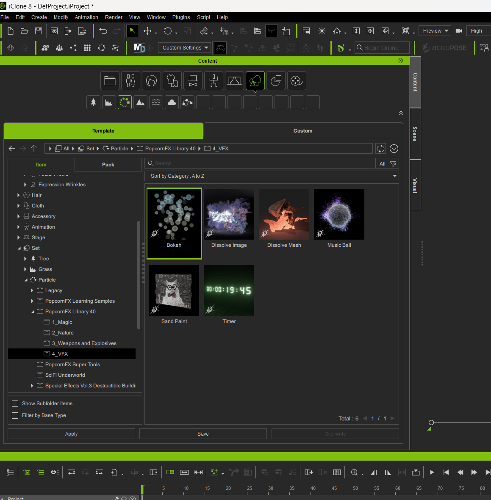Open the Render menu
491x500 pixels.
click(114, 17)
